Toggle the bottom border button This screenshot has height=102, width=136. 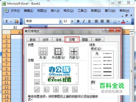click(x=37, y=82)
